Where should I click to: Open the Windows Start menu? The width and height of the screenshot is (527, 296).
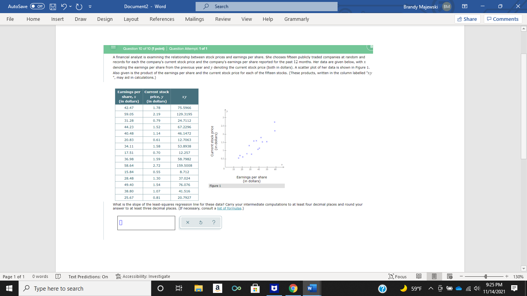point(9,288)
